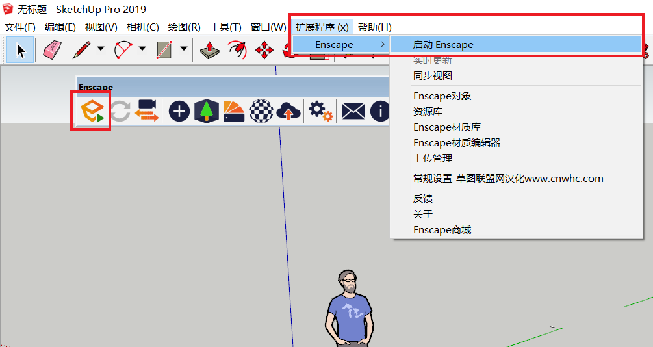Open the Enscape material library icon
This screenshot has height=347, width=653.
coord(234,111)
